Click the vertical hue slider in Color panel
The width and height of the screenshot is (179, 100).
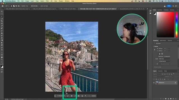coord(176,24)
